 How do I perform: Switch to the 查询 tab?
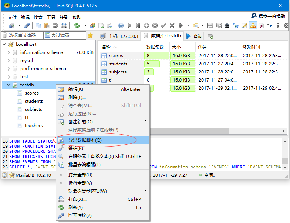pyautogui.click(x=194, y=36)
